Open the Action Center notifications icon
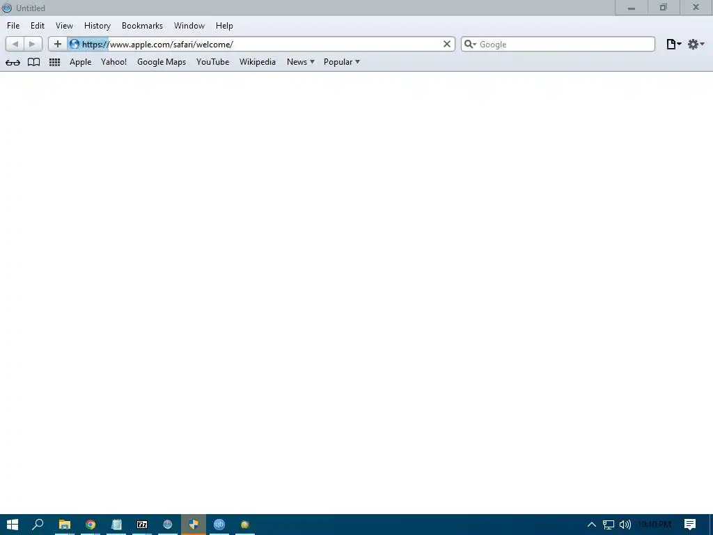Image resolution: width=713 pixels, height=535 pixels. point(690,525)
